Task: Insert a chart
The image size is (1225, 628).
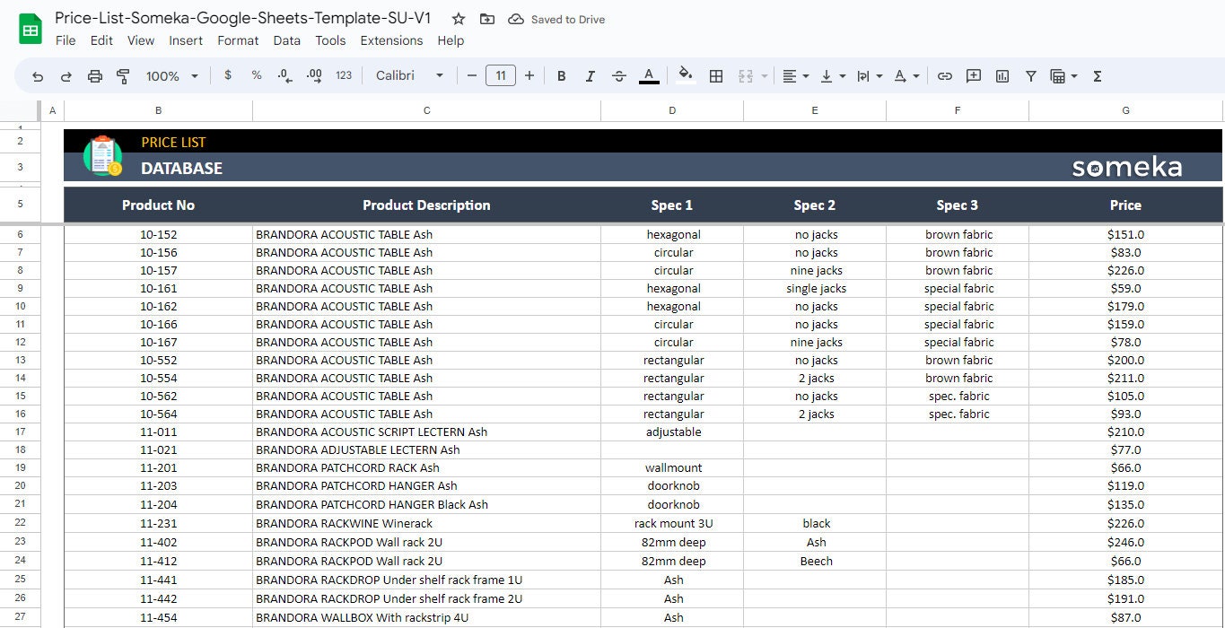Action: pyautogui.click(x=1002, y=75)
